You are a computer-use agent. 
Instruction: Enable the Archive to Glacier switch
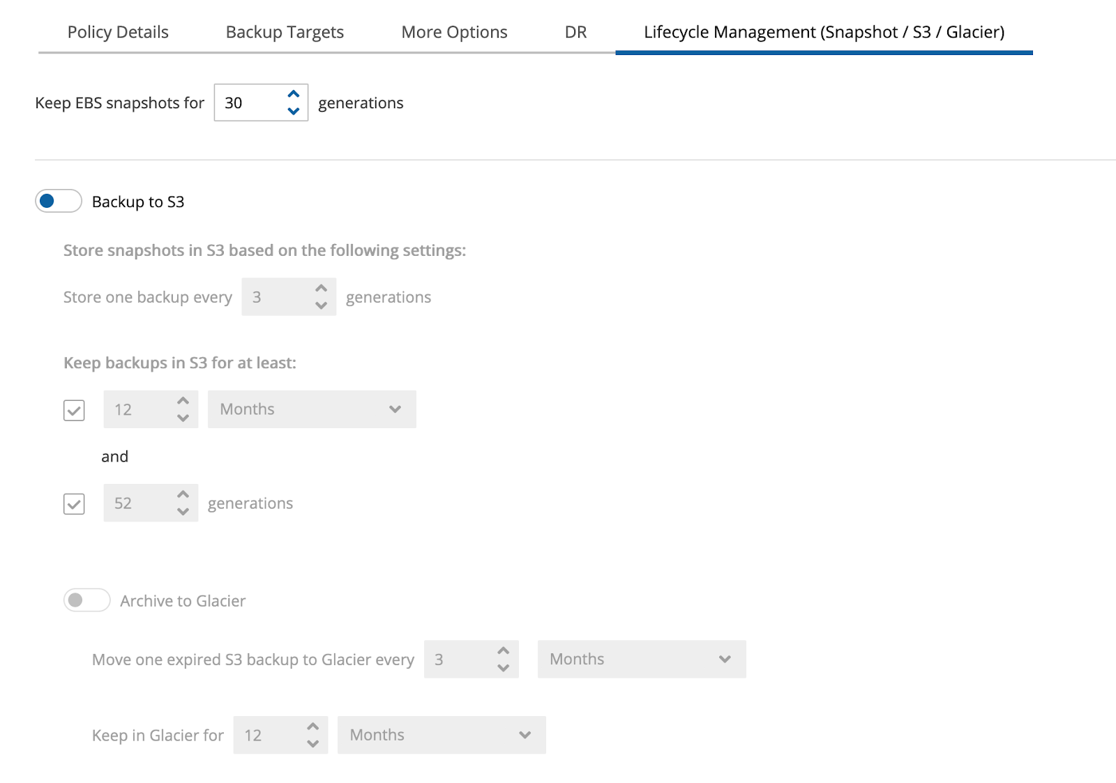coord(86,600)
